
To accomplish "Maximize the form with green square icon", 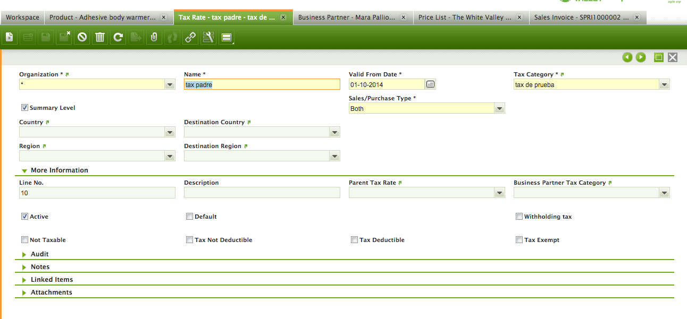I will coord(659,57).
